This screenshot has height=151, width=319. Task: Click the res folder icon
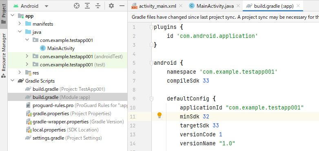coord(28,72)
